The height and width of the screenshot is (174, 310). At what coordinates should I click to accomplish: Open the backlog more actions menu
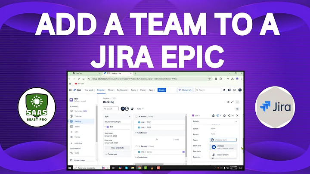(237, 102)
